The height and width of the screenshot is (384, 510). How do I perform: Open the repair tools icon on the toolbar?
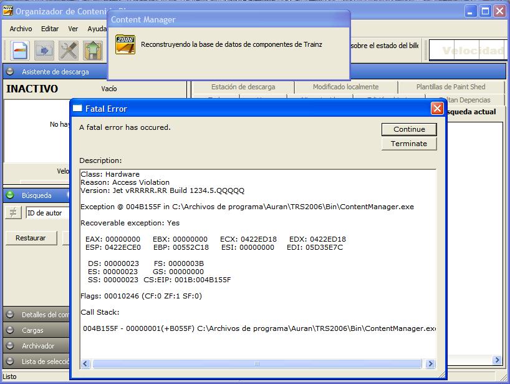point(67,50)
